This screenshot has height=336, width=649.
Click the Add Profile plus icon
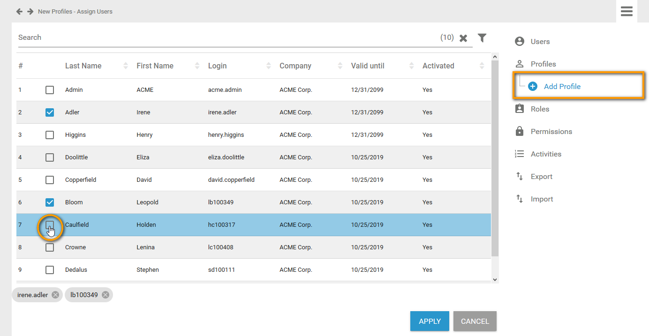click(533, 86)
